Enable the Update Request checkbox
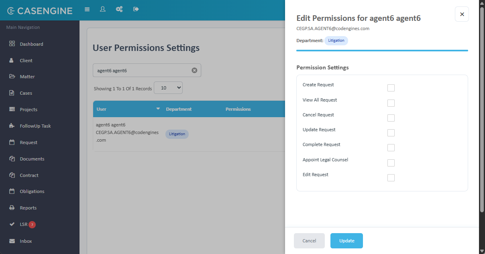The height and width of the screenshot is (254, 485). pyautogui.click(x=391, y=133)
